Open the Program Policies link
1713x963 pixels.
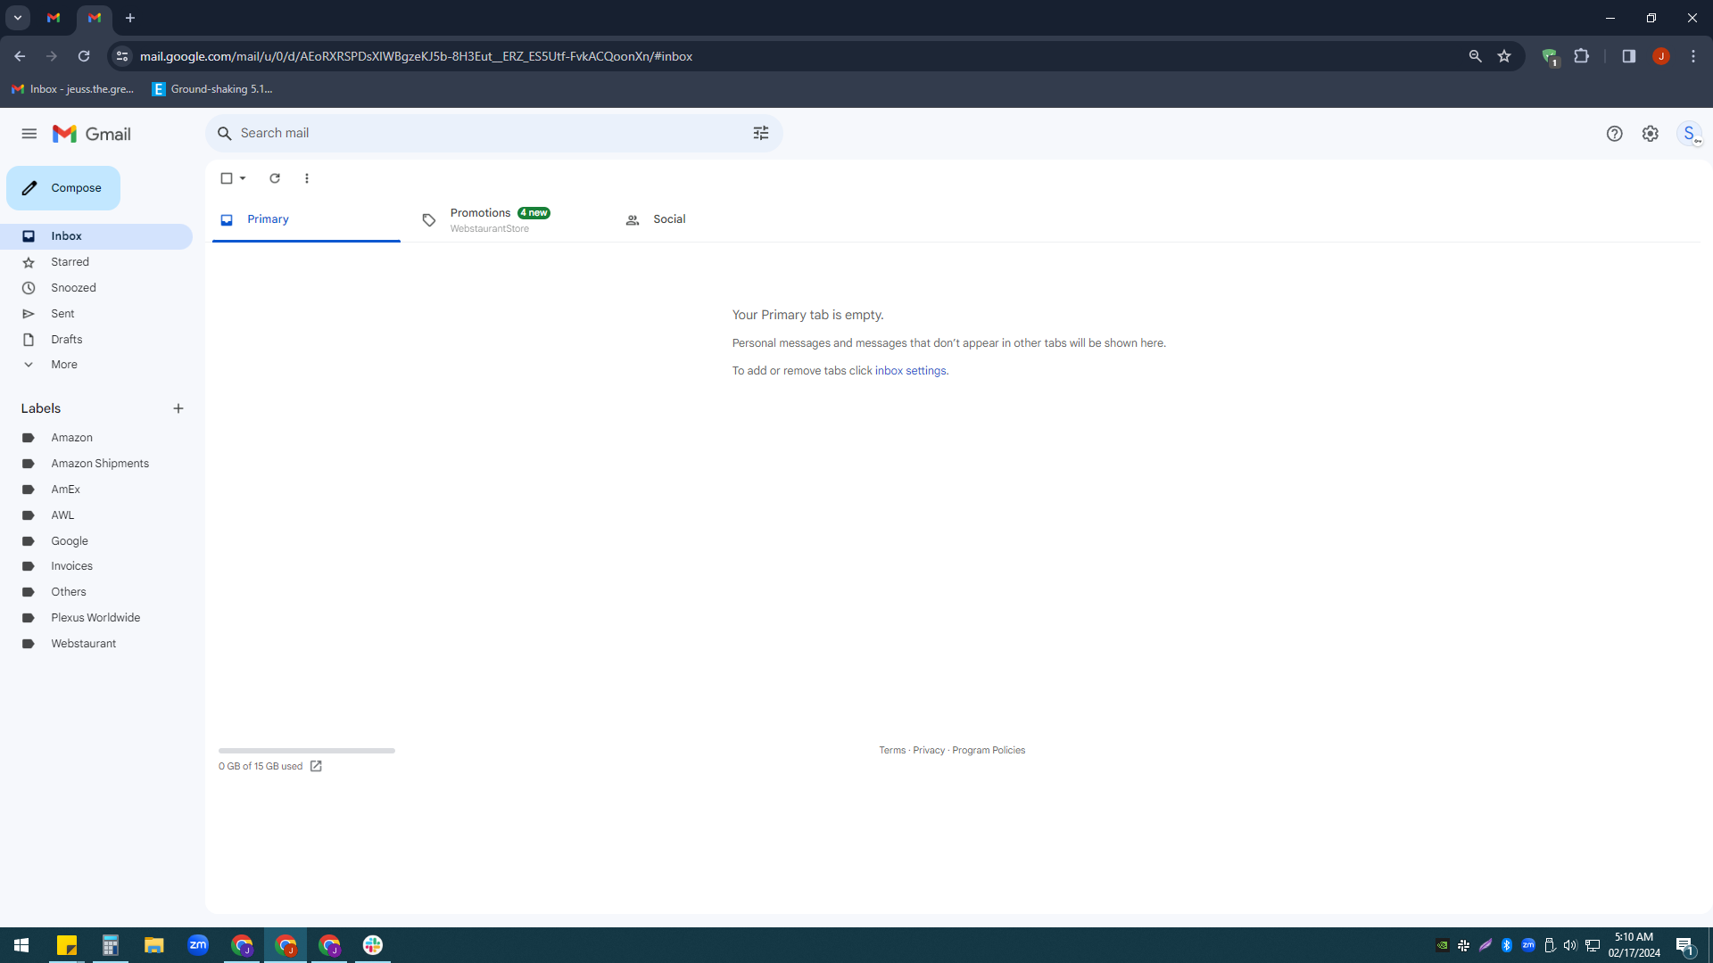[x=989, y=751]
